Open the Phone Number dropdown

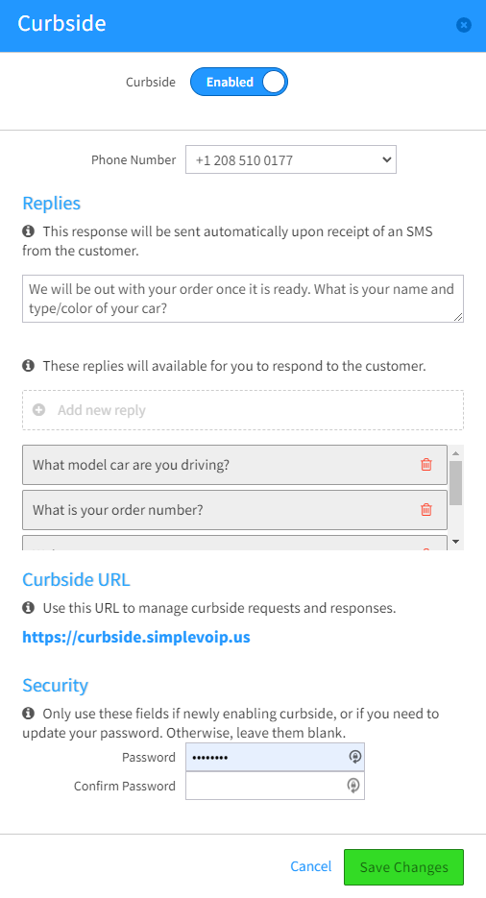(x=291, y=159)
